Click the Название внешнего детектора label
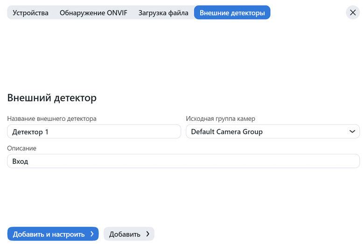Screen dimensions: 364x244 tap(52, 119)
